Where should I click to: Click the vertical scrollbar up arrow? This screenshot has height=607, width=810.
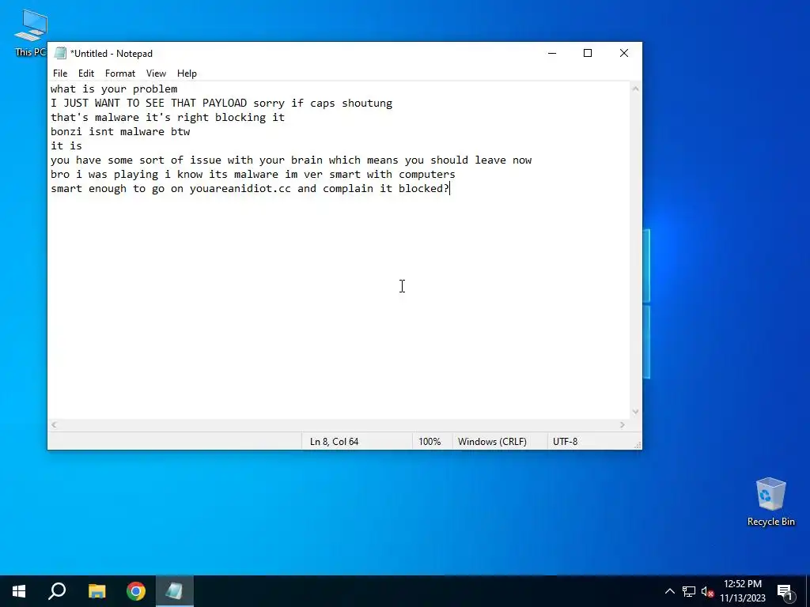tap(635, 89)
